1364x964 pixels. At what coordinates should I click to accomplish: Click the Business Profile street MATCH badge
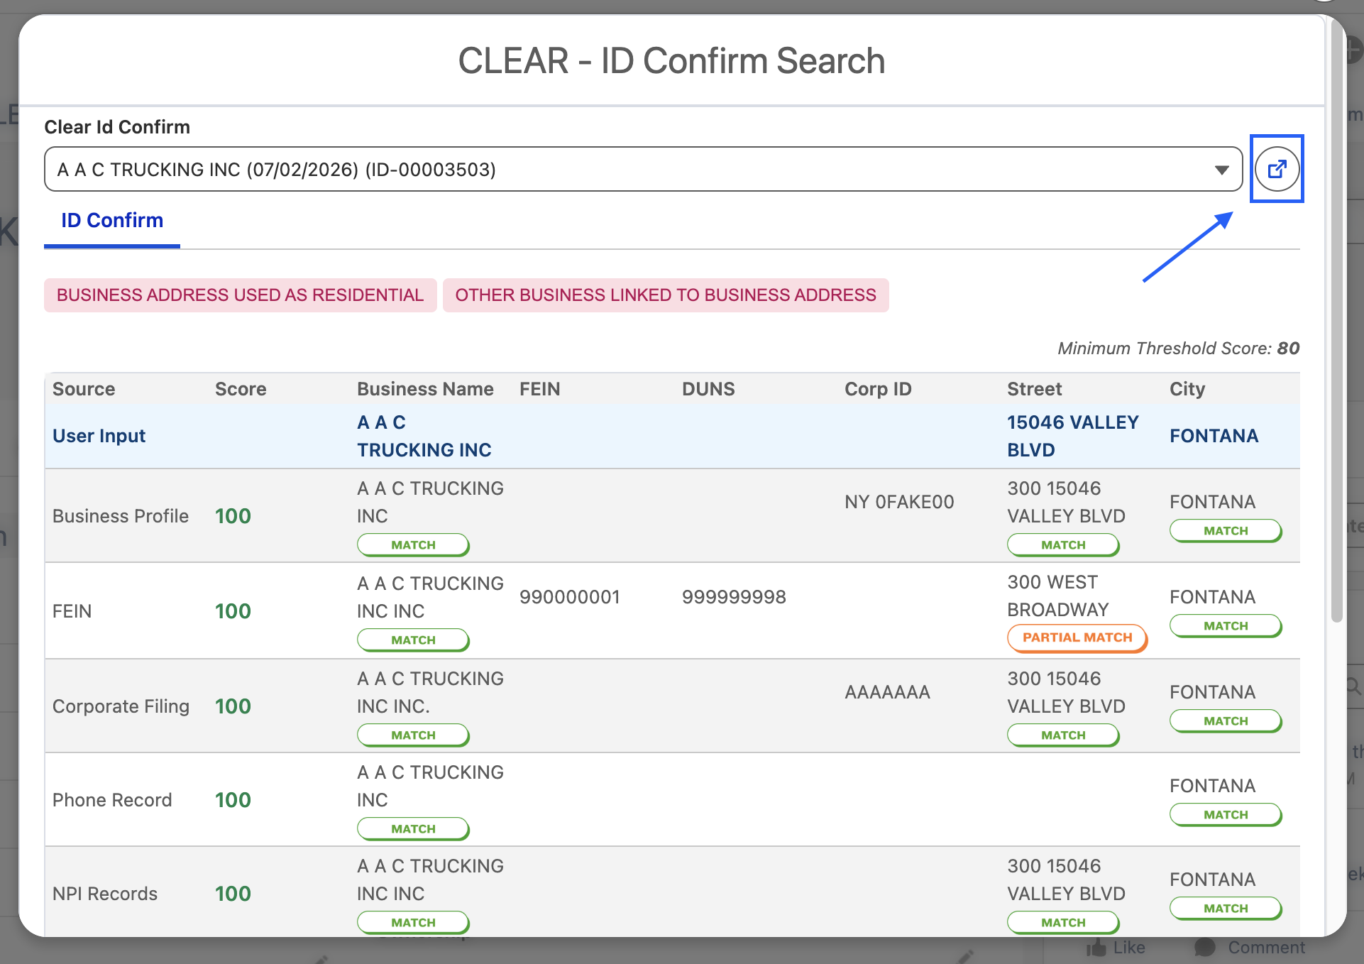(1063, 545)
